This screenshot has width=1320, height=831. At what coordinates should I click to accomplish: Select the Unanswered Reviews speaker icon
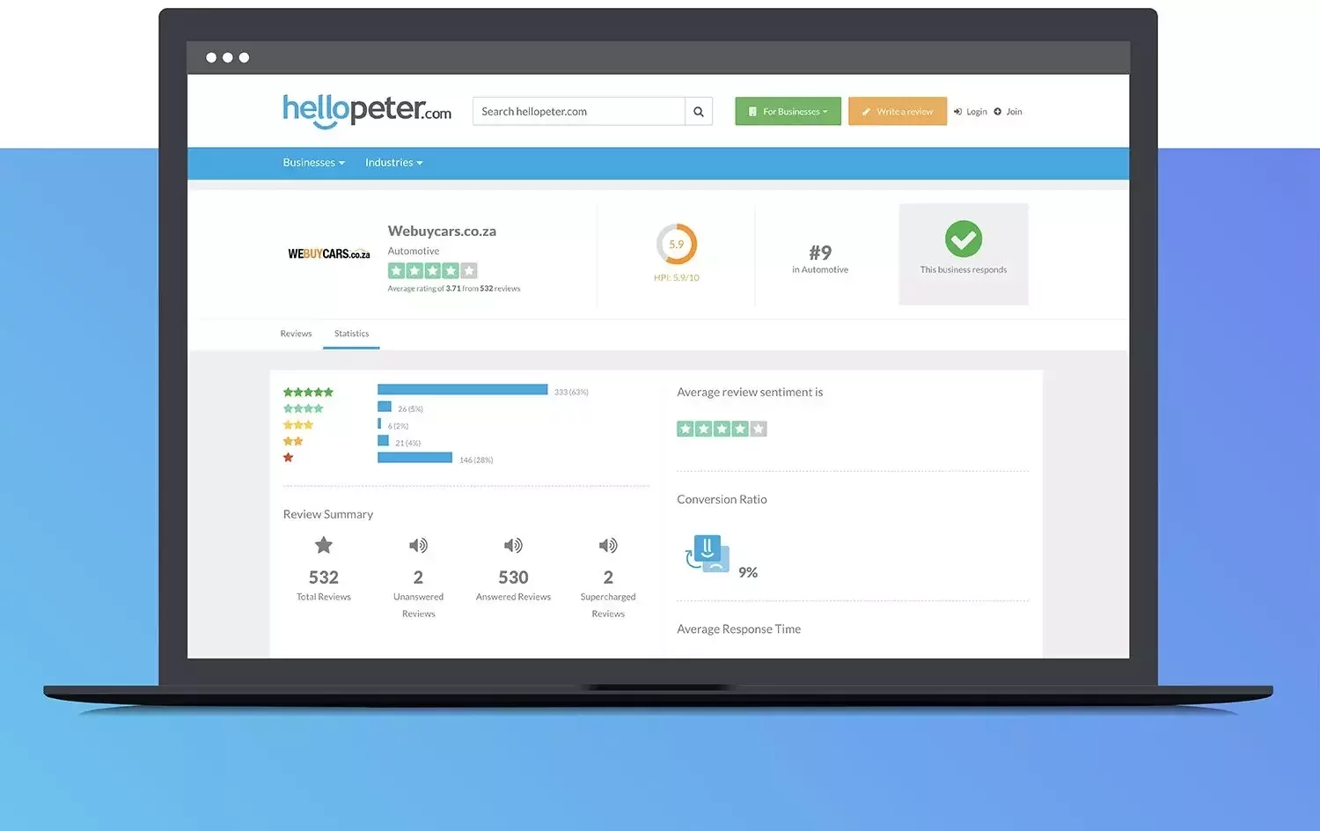418,546
